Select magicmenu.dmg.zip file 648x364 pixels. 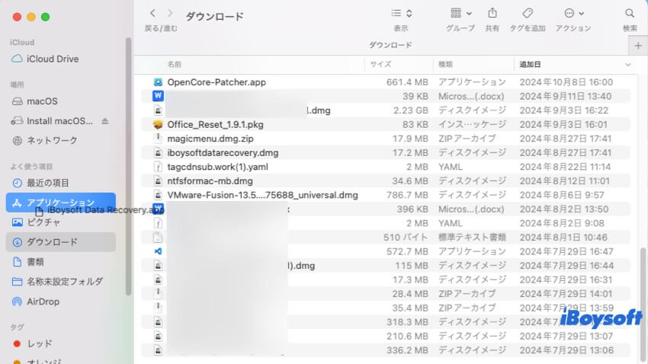click(385, 139)
